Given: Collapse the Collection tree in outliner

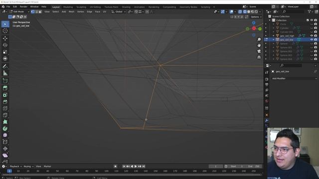Looking at the screenshot, I should click(x=270, y=20).
